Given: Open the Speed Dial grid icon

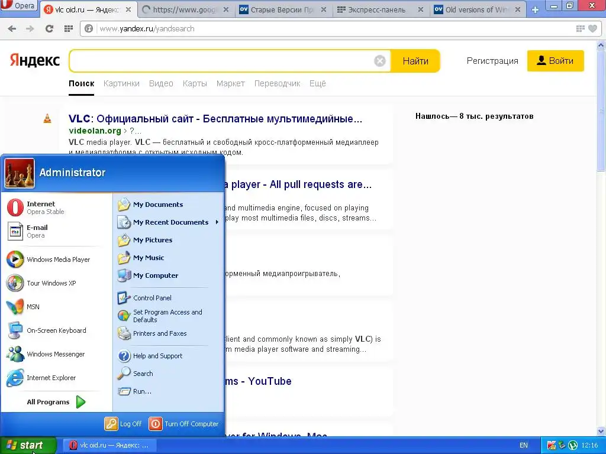Looking at the screenshot, I should 69,28.
